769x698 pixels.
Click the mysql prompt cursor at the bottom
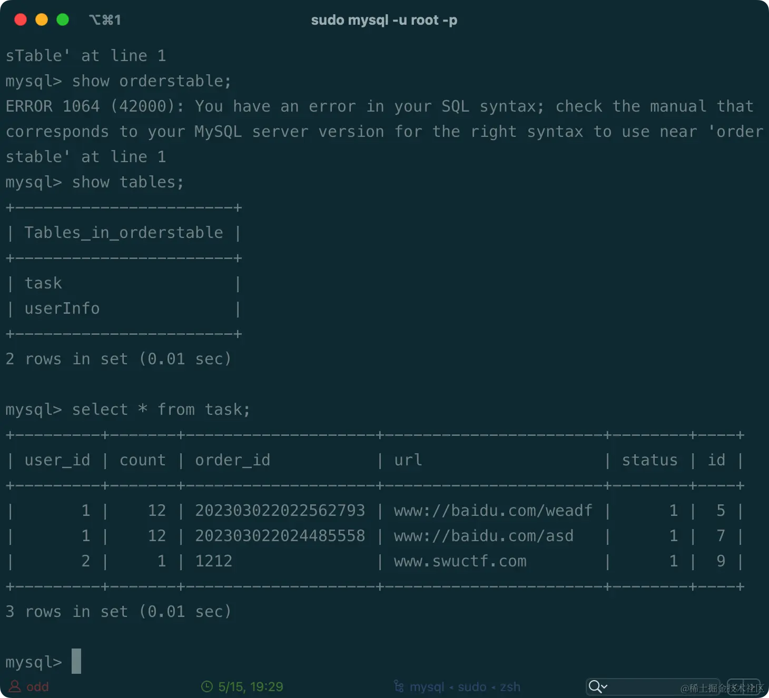[x=76, y=662]
